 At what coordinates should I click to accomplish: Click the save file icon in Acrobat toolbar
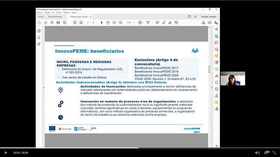[39, 23]
